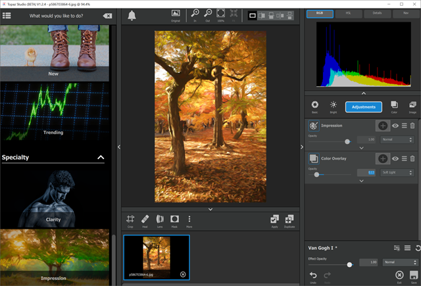Viewport: 421px width, 286px height.
Task: Hide the Impression adjustment layer
Action: click(x=395, y=125)
